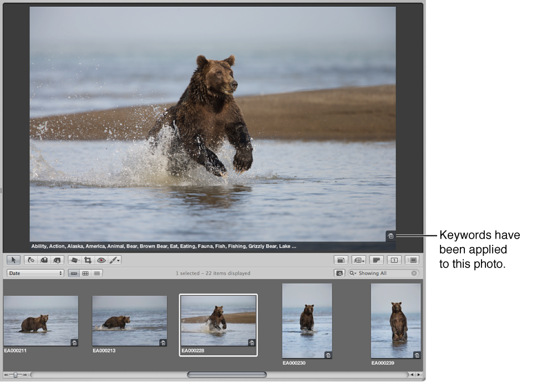Screen dimensions: 537x382
Task: Select the Red Eye tool
Action: 101,260
